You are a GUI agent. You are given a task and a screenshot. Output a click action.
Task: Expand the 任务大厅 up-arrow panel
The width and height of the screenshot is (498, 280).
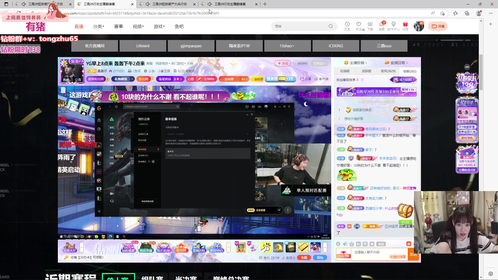(x=82, y=247)
